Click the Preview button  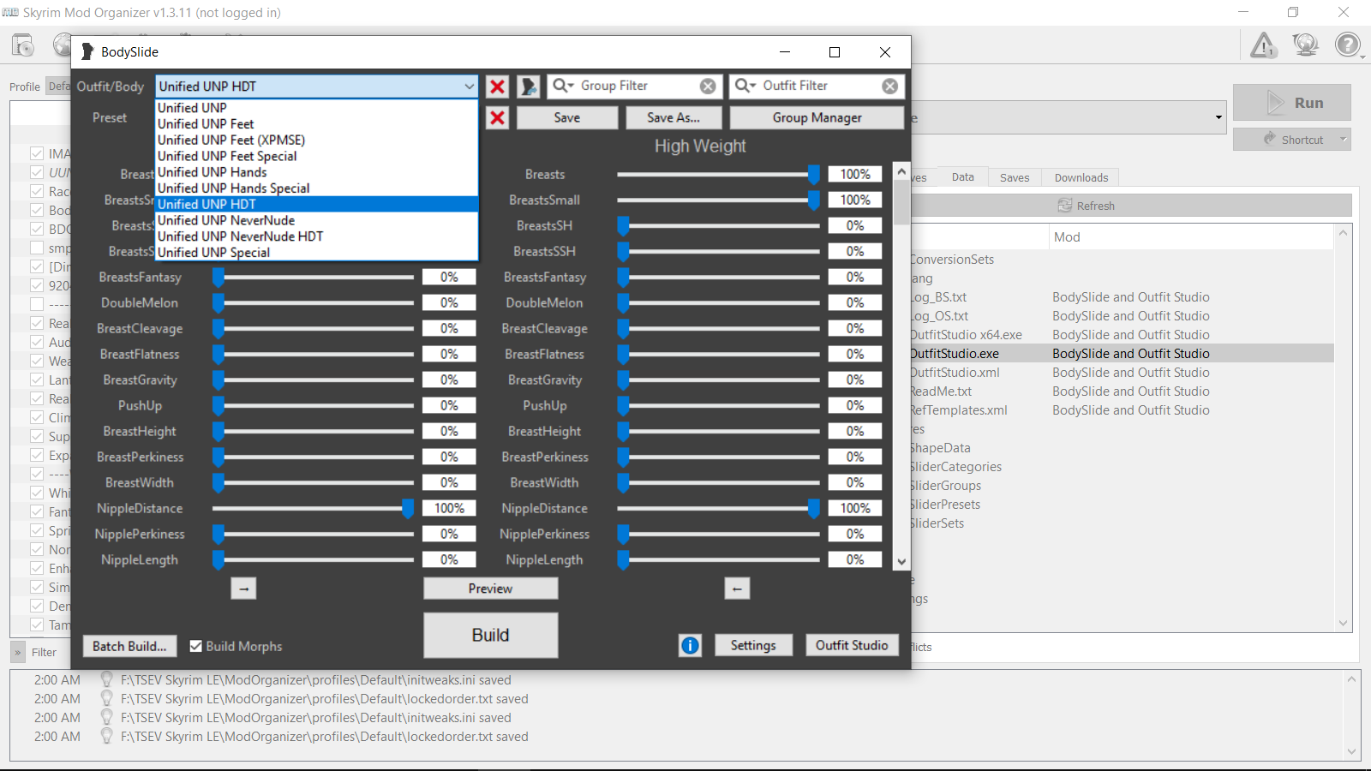(x=490, y=589)
